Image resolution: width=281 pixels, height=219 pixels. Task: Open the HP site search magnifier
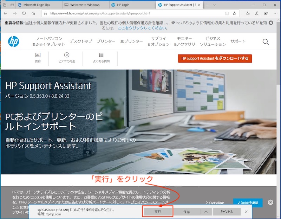click(266, 42)
